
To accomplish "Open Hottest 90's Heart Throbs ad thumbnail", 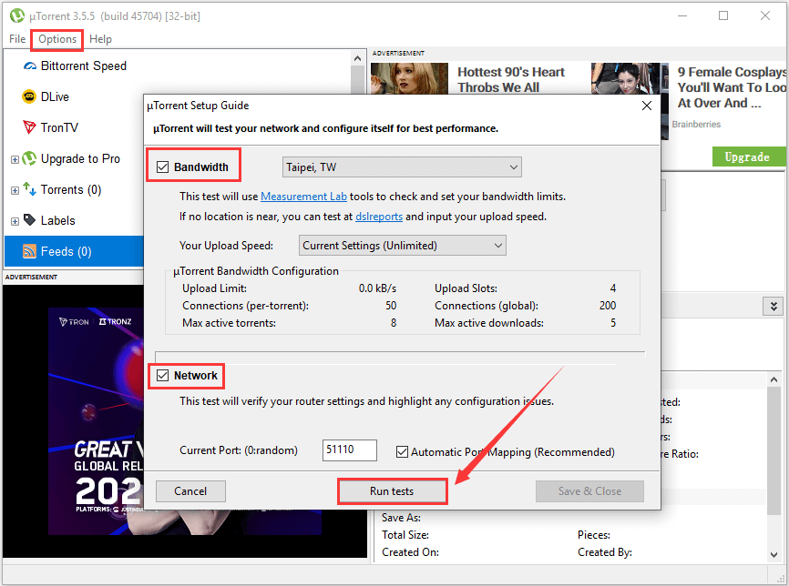I will click(409, 78).
